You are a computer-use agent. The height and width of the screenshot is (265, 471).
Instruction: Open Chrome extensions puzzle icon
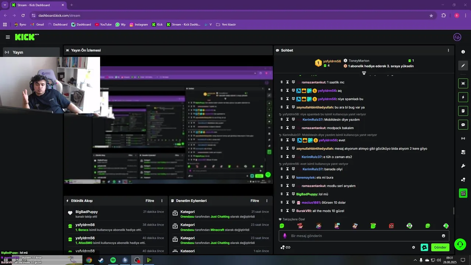pyautogui.click(x=443, y=15)
